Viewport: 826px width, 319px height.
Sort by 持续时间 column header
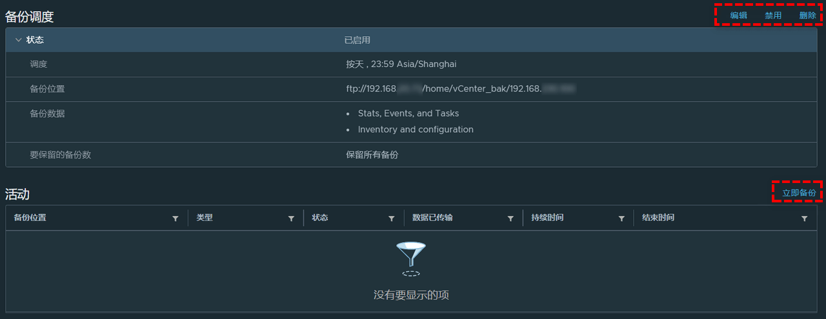pos(547,218)
